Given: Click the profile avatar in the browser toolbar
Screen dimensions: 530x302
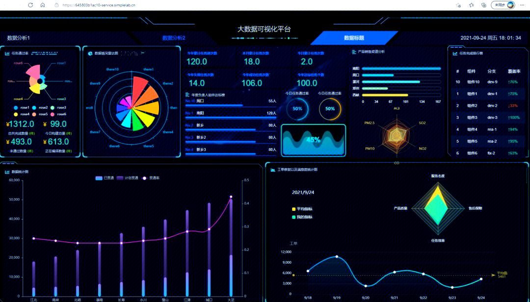Looking at the screenshot, I should tap(510, 5).
